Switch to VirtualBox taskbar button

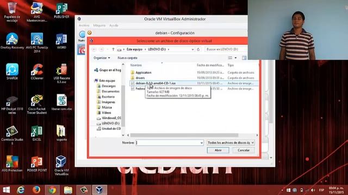click(100, 190)
